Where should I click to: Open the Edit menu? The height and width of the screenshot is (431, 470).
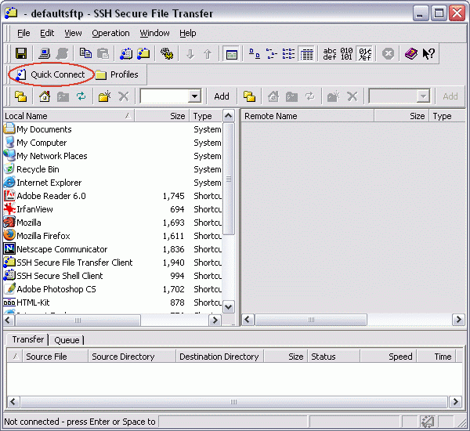tap(47, 33)
